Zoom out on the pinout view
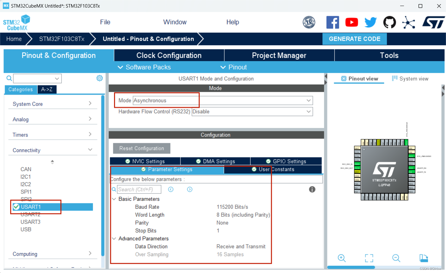Viewport: 446px width, 273px height. click(396, 258)
